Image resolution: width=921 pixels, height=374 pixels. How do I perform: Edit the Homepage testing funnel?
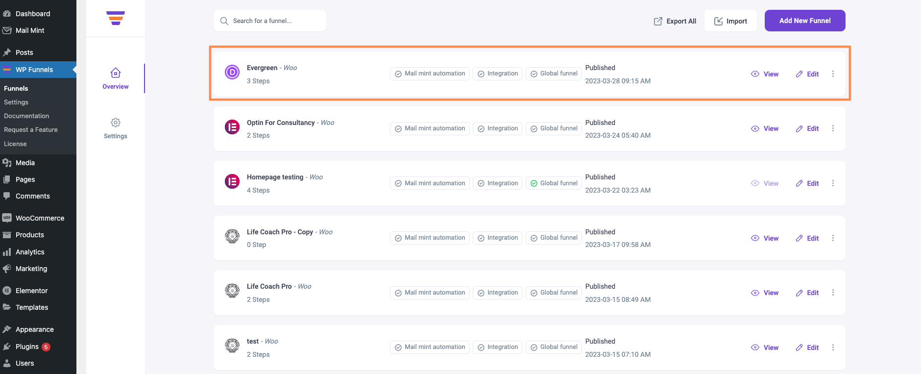click(807, 183)
